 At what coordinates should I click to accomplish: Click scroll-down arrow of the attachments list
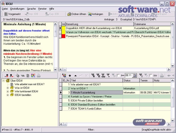coord(173,65)
